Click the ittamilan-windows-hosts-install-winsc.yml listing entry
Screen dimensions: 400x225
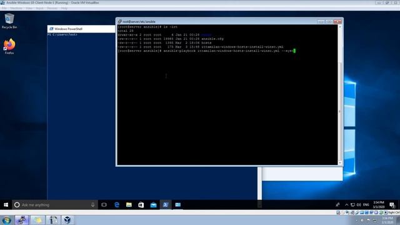[x=242, y=47]
